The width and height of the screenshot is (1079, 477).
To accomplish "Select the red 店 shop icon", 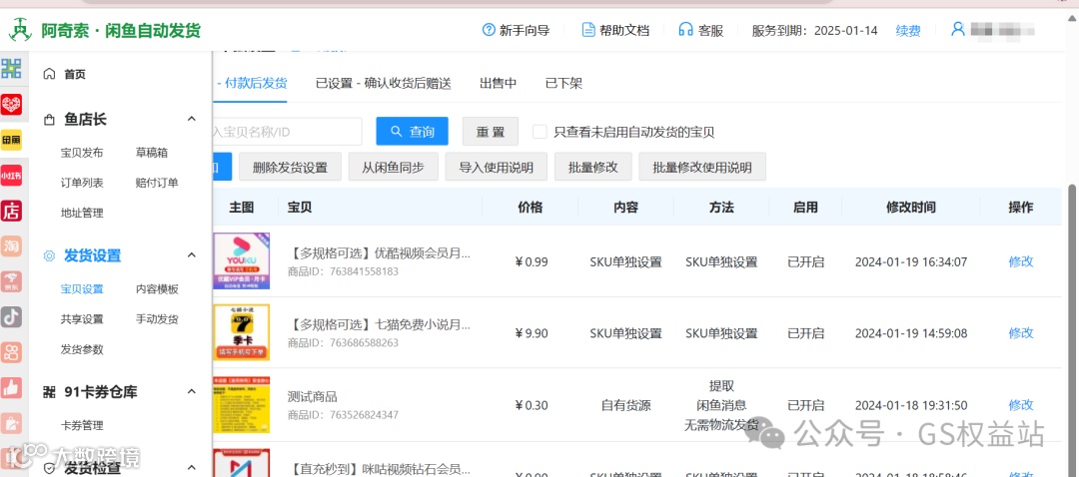I will (11, 211).
